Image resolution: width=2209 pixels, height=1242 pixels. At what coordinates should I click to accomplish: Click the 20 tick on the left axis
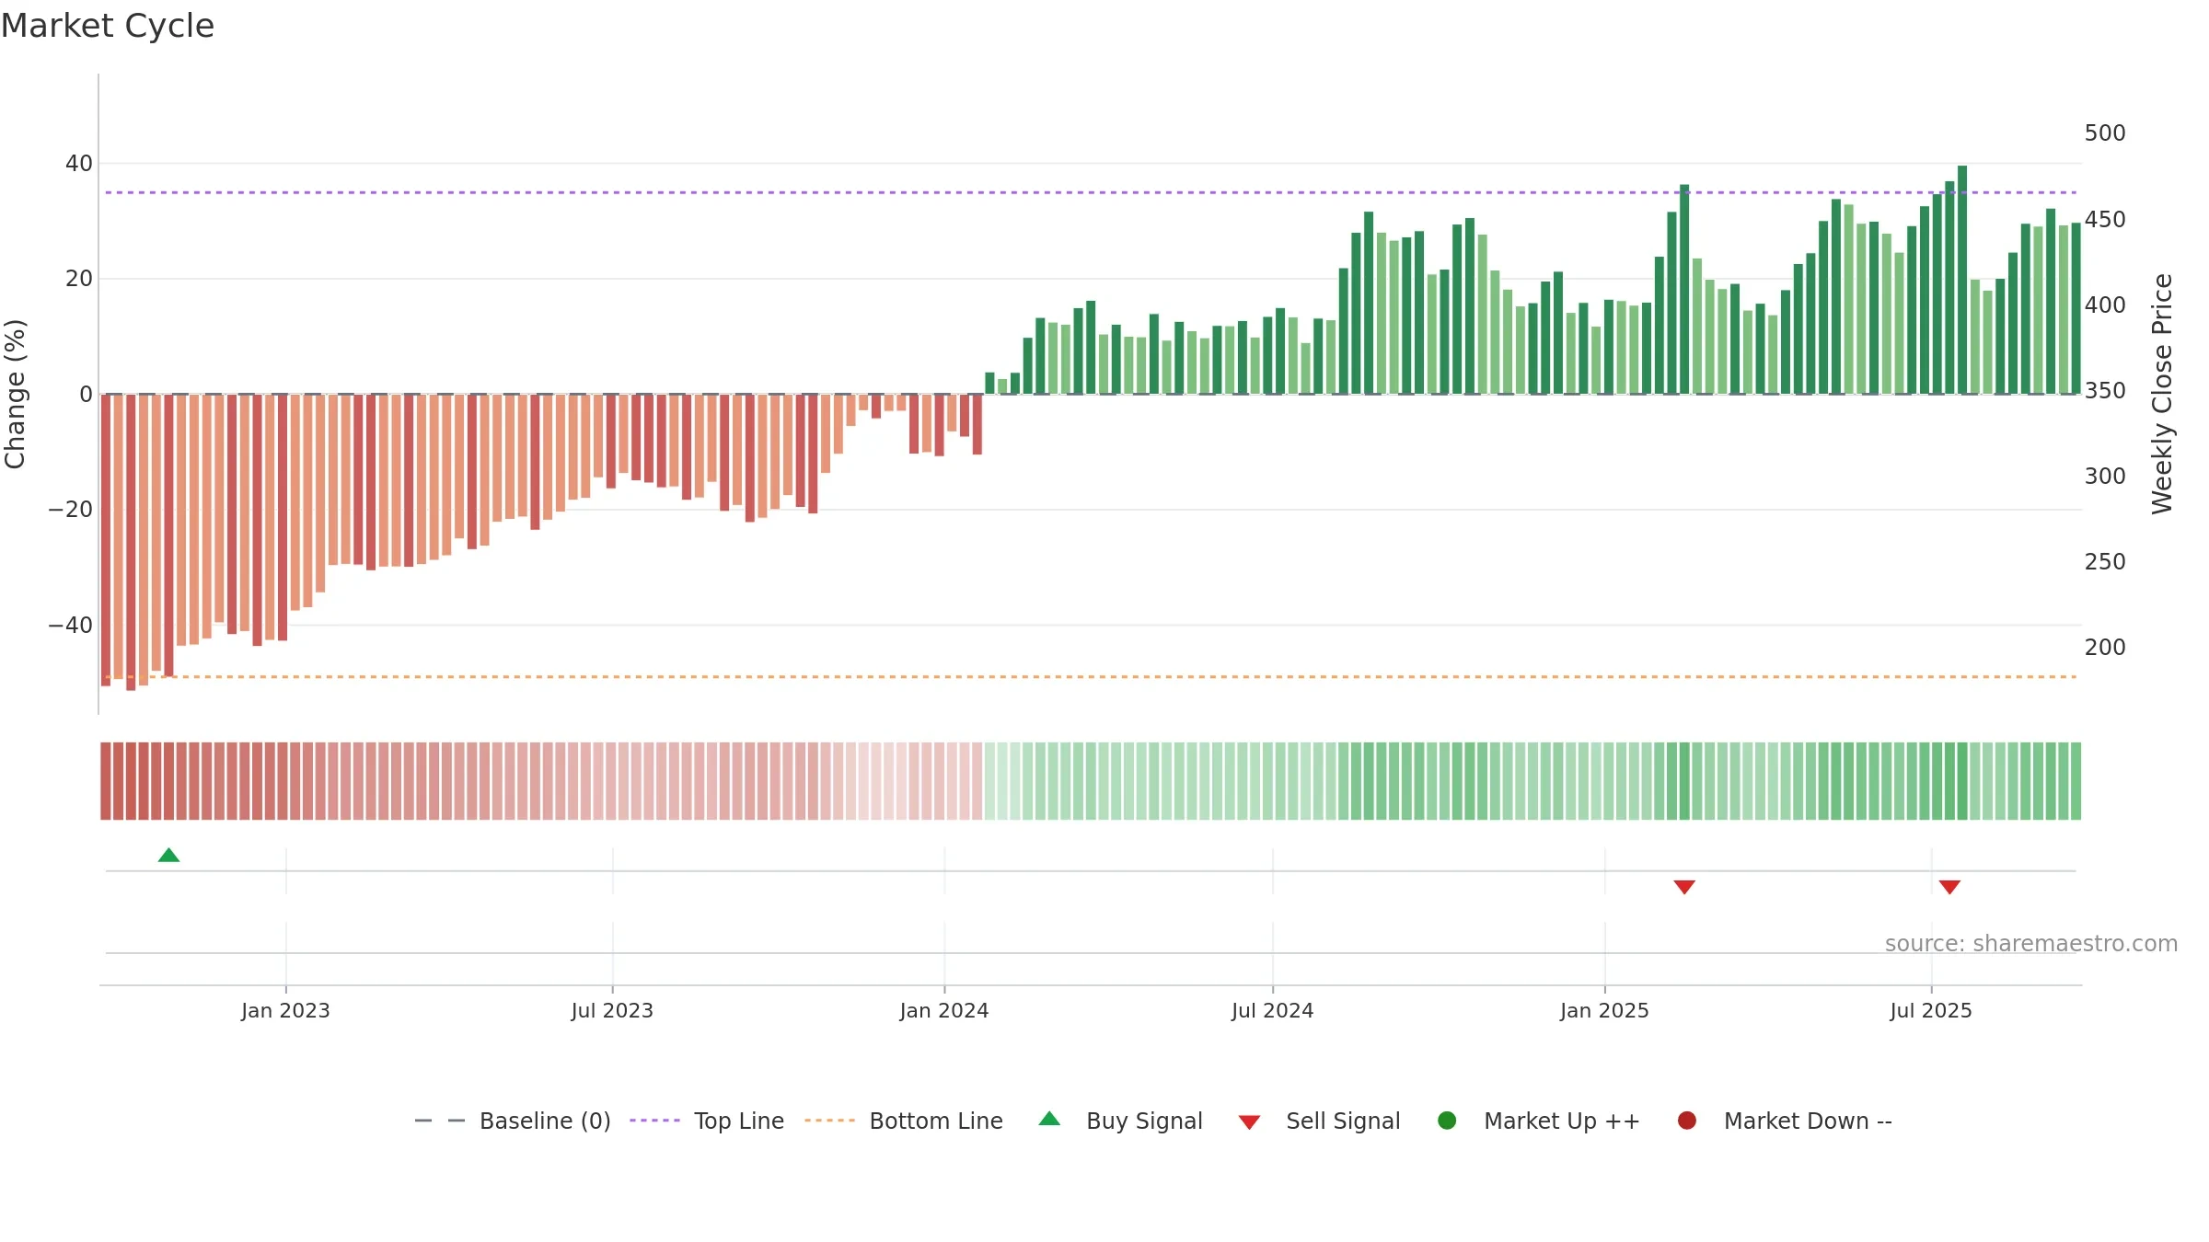pyautogui.click(x=79, y=279)
